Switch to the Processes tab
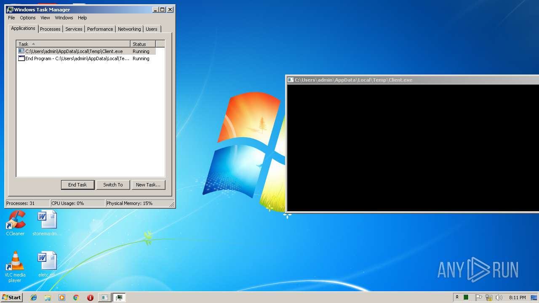The height and width of the screenshot is (303, 539). [50, 29]
